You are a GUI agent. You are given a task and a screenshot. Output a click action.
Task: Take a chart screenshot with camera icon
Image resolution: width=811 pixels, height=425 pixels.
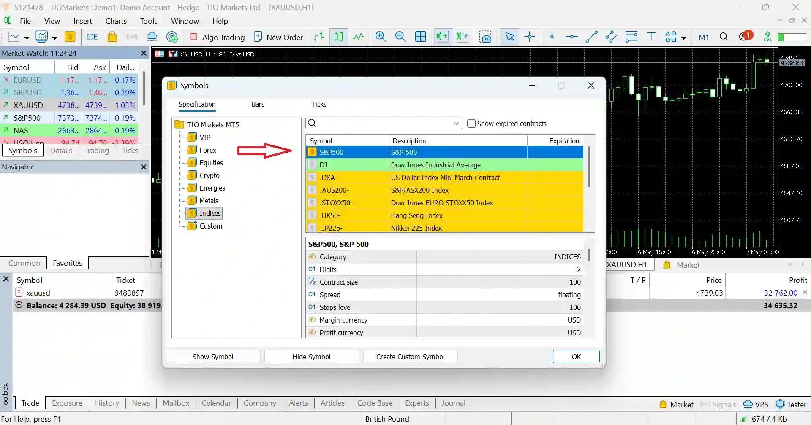[485, 37]
